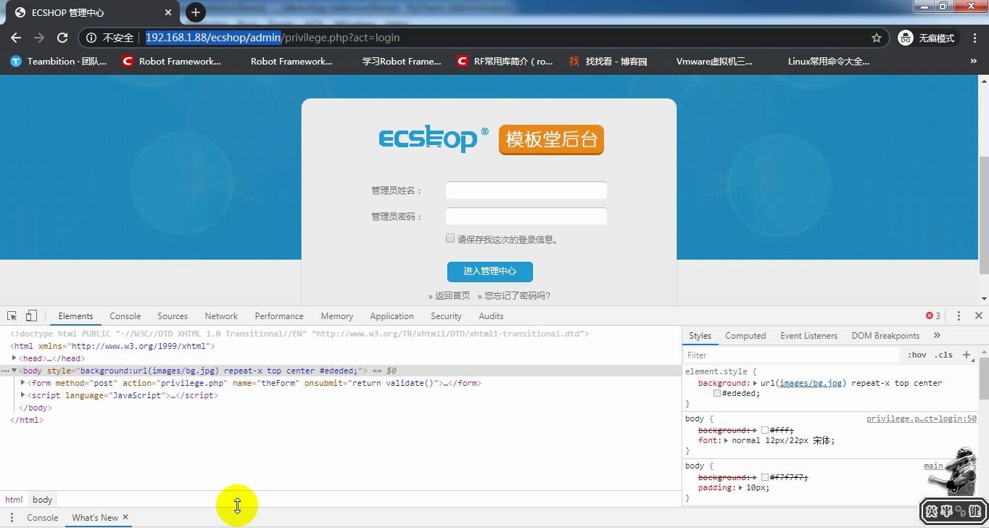Close the What's New drawer tab

[125, 517]
